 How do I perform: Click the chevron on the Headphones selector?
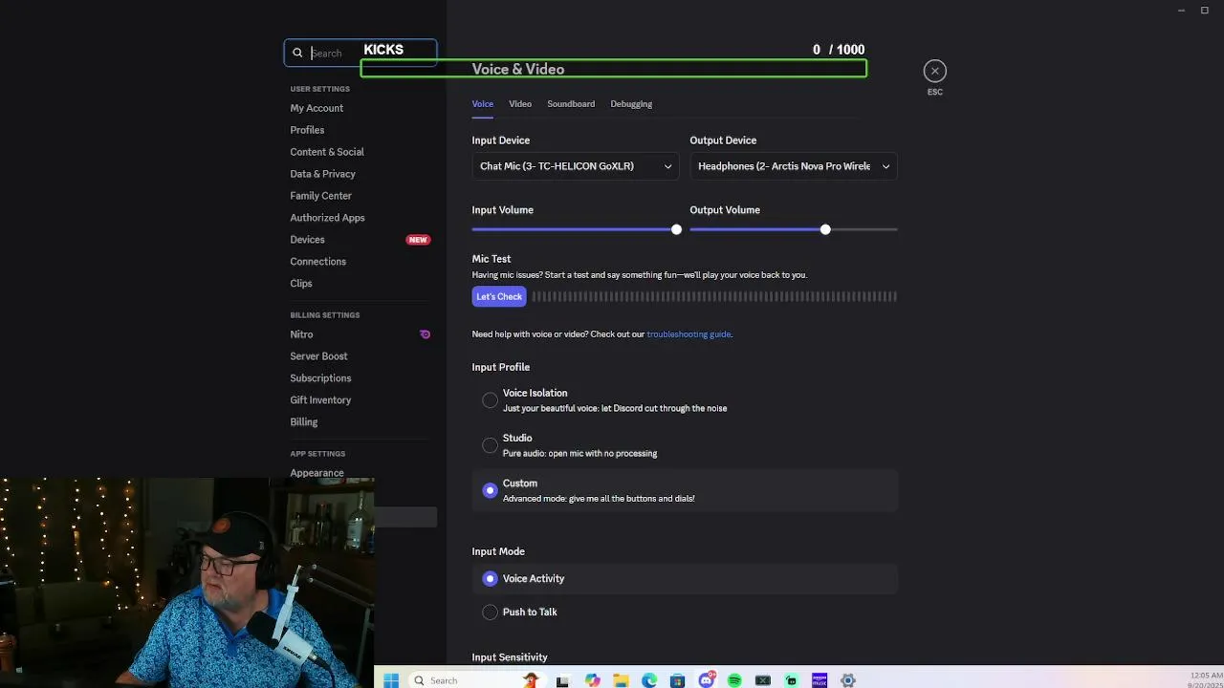click(x=885, y=166)
